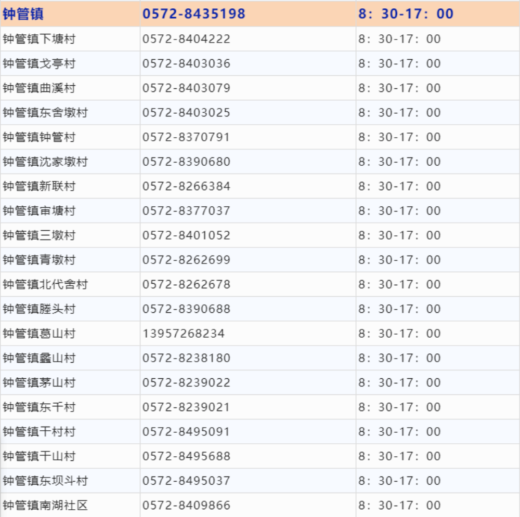The image size is (520, 517).
Task: Select the row name 钟管镇干山村
Action: pos(39,456)
